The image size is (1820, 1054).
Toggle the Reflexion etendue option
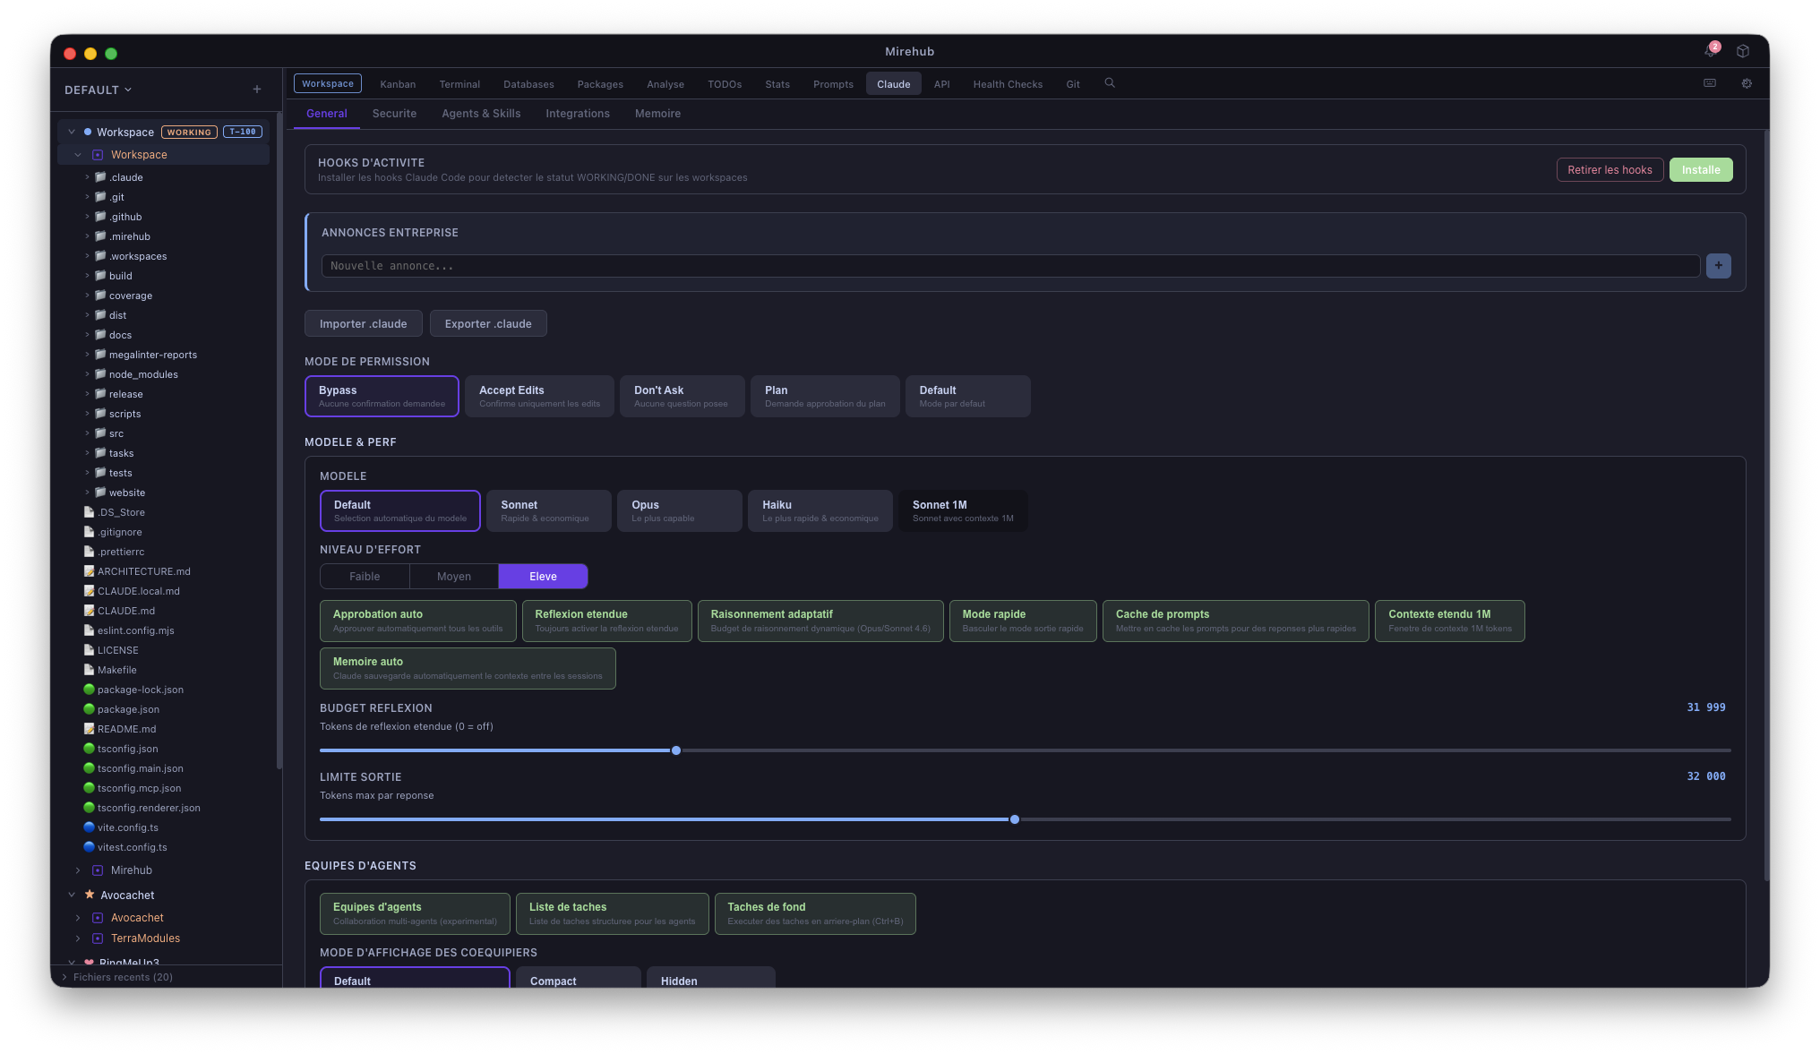606,621
